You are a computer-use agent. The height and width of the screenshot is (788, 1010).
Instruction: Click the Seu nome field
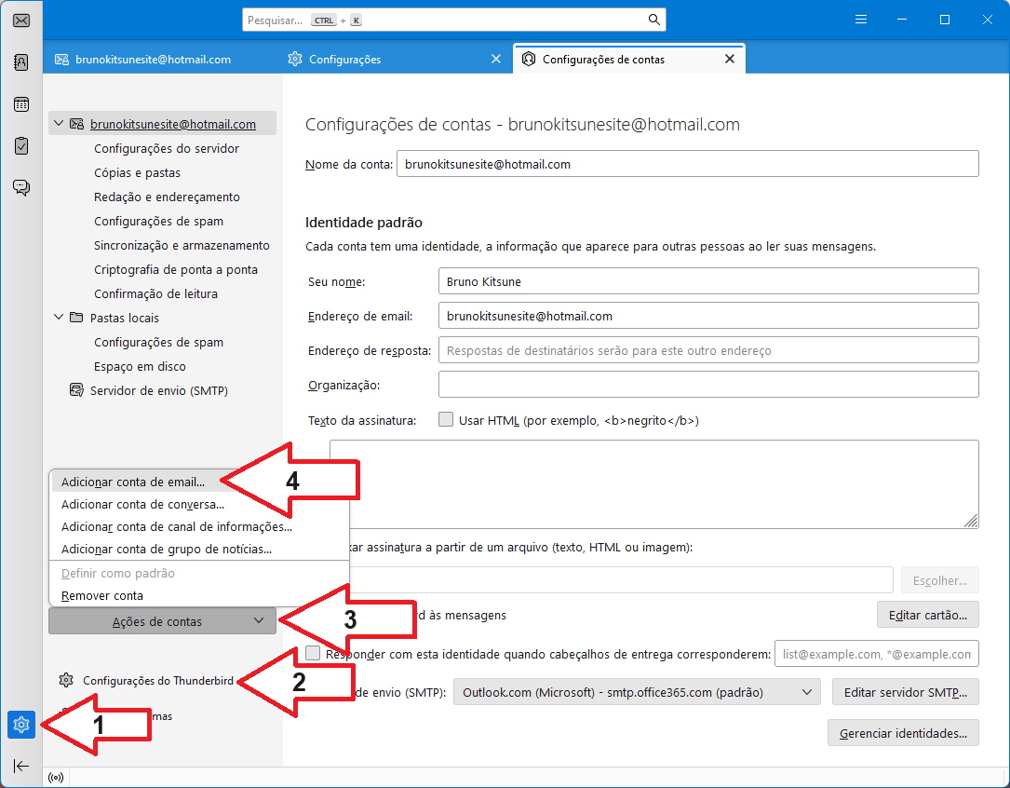[708, 281]
